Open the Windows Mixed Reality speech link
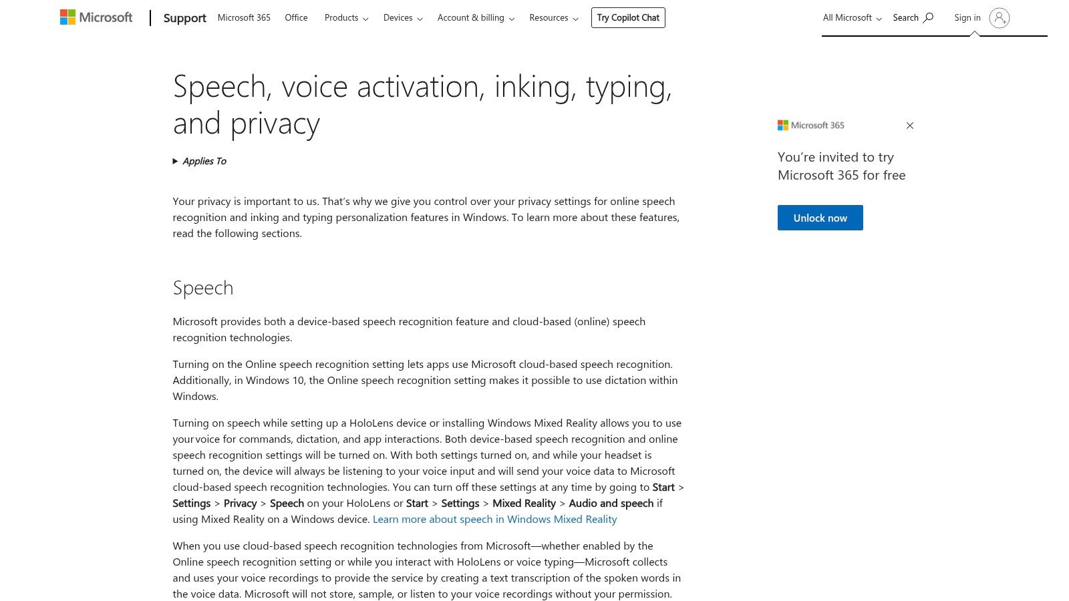The width and height of the screenshot is (1069, 601). point(495,519)
